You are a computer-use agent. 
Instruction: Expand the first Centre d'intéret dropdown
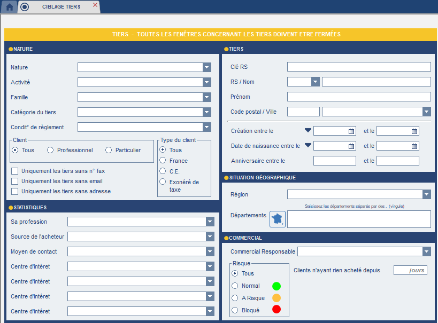click(x=210, y=266)
